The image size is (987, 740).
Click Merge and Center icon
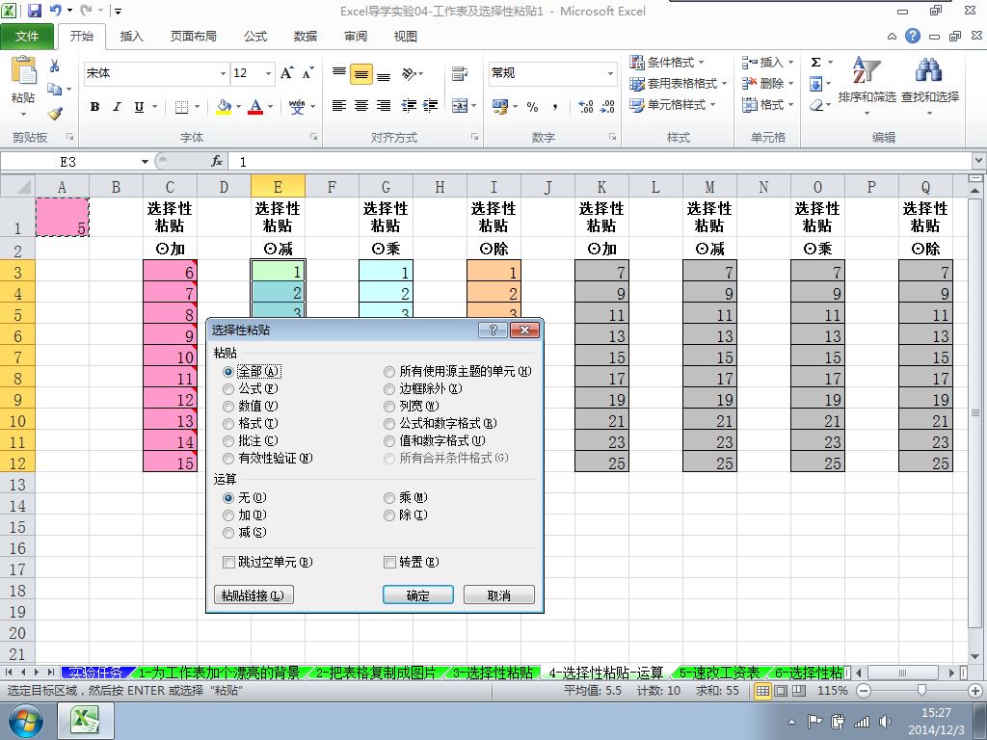coord(460,106)
